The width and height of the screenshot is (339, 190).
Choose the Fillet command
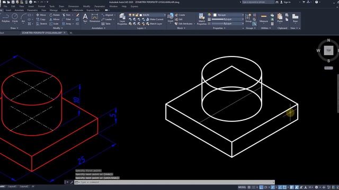[67, 19]
